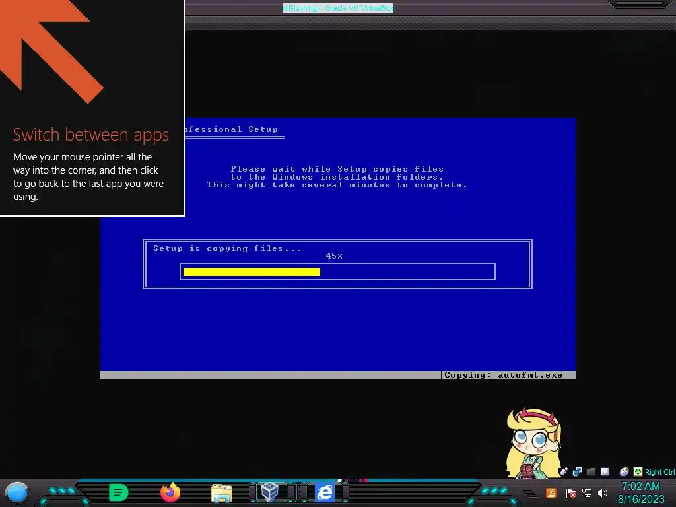Click the date 8/16/2023 in the tray
Screen dimensions: 676x507
tap(641, 499)
